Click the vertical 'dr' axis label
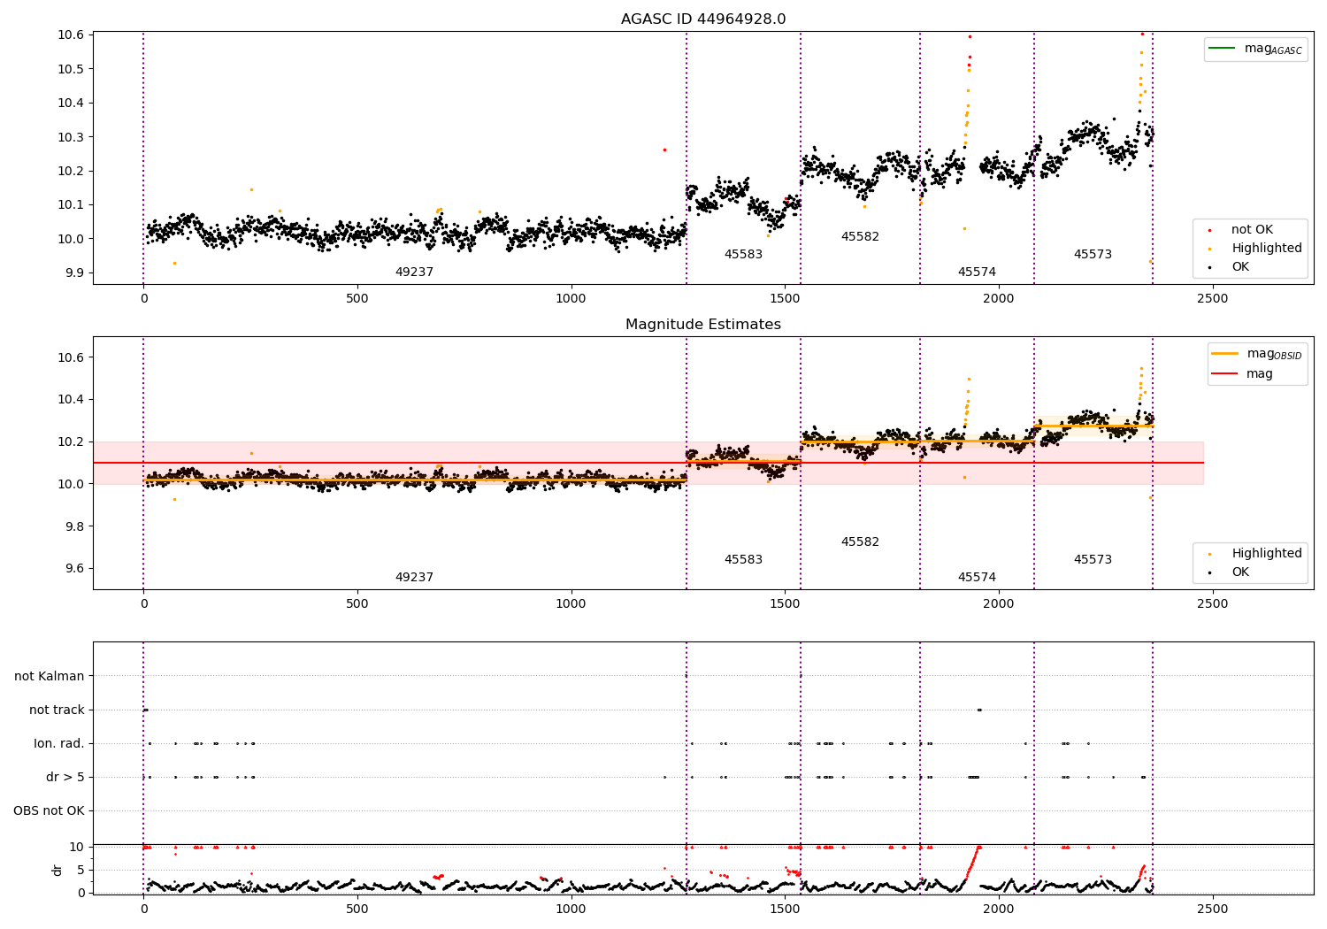Screen dimensions: 1327x929 (x=58, y=870)
